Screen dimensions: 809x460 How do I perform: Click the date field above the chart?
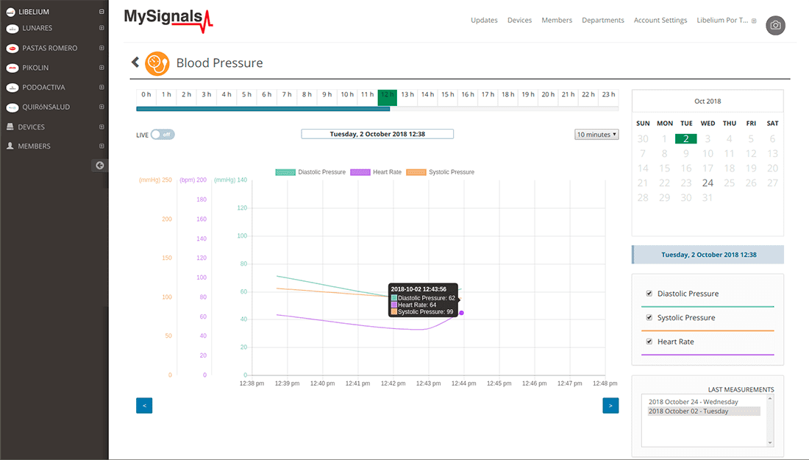(x=377, y=134)
